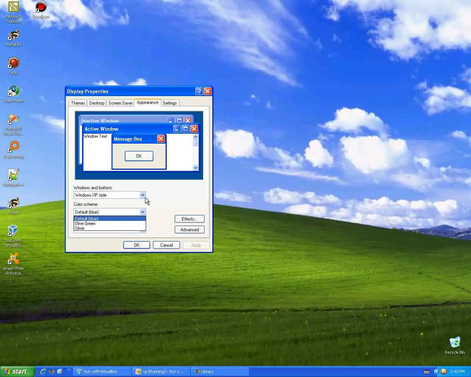Click the preview window scroll up arrow
The width and height of the screenshot is (471, 377).
[195, 137]
